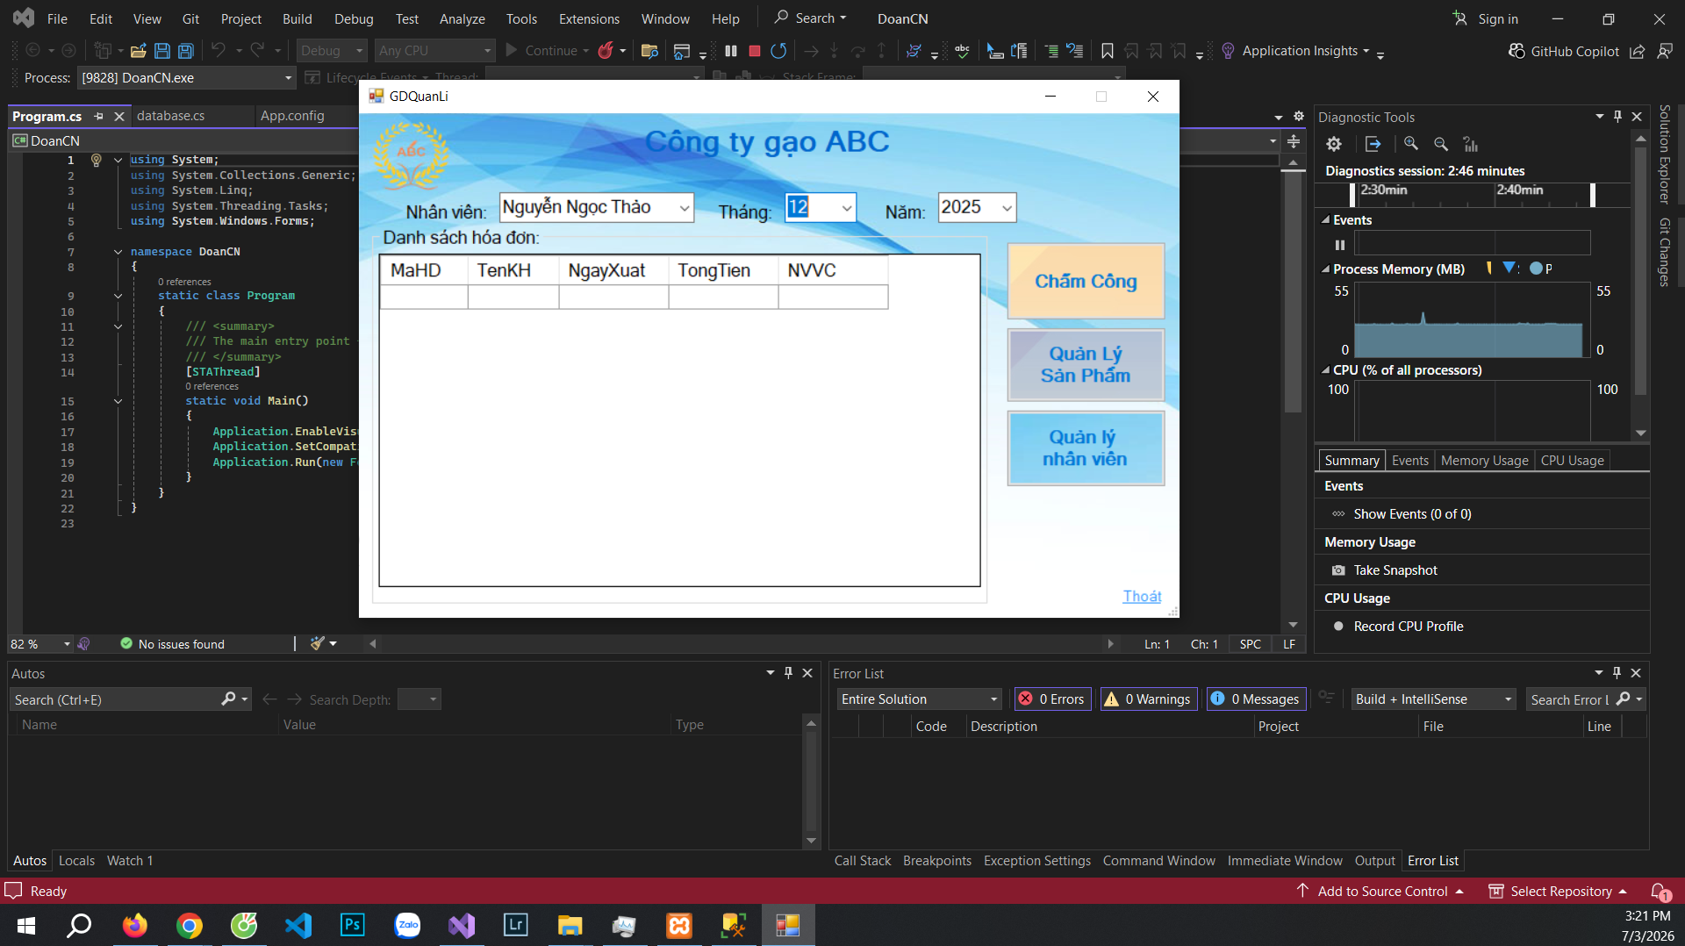Pin the Autos panel
Screen dimensions: 1685x946
tap(788, 672)
